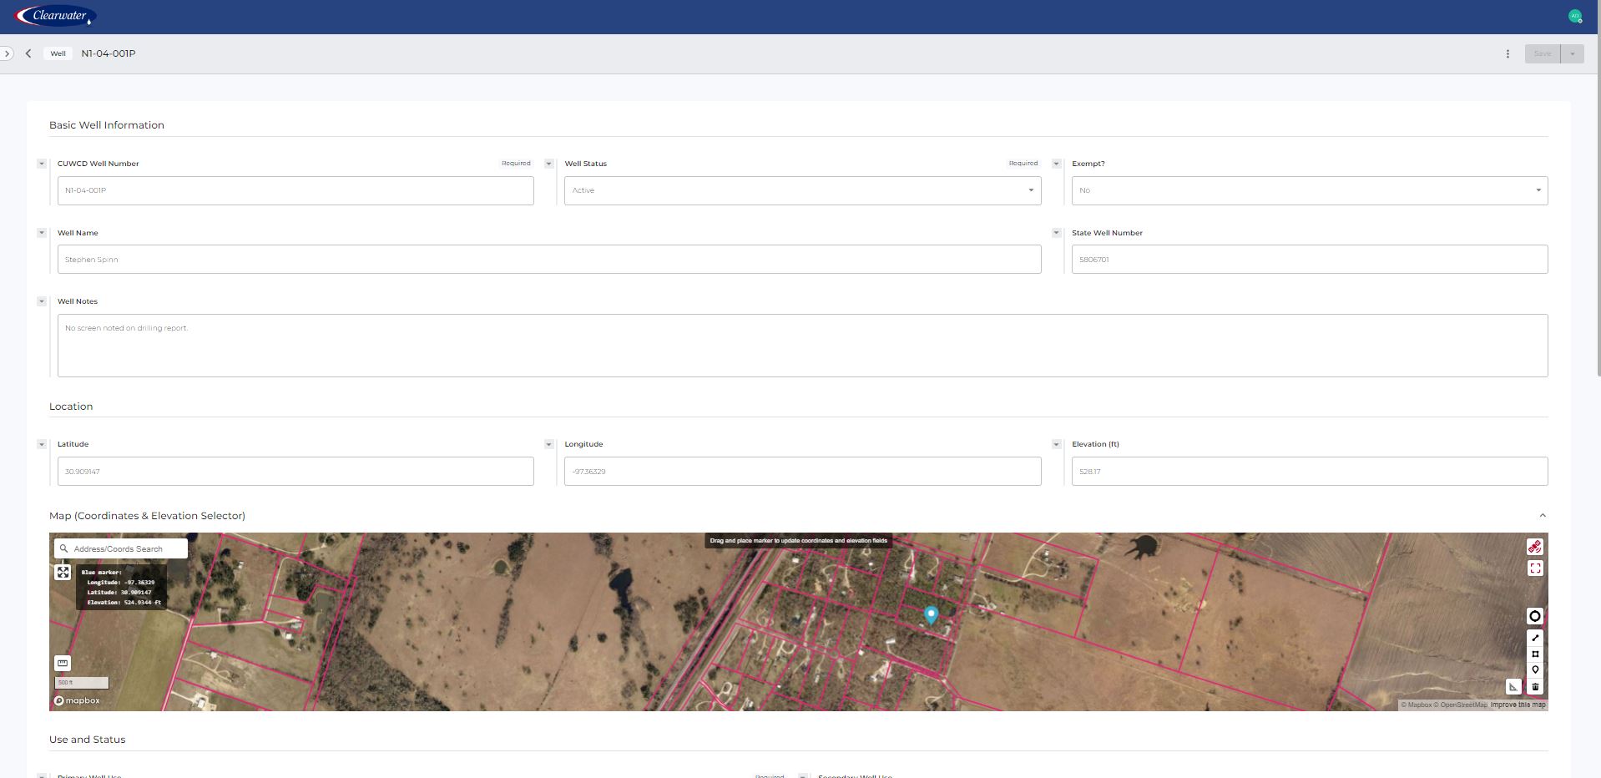Select the circle draw tool
1601x778 pixels.
click(x=1534, y=616)
